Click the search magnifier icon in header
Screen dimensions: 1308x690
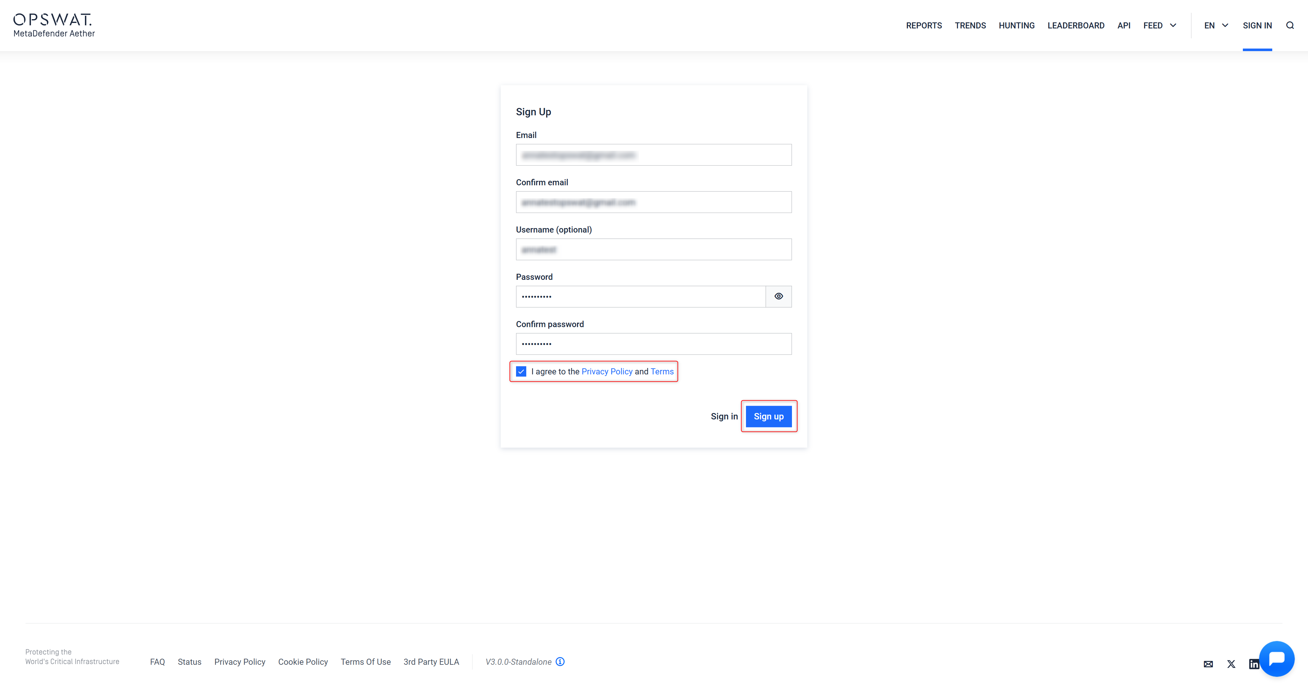1290,26
